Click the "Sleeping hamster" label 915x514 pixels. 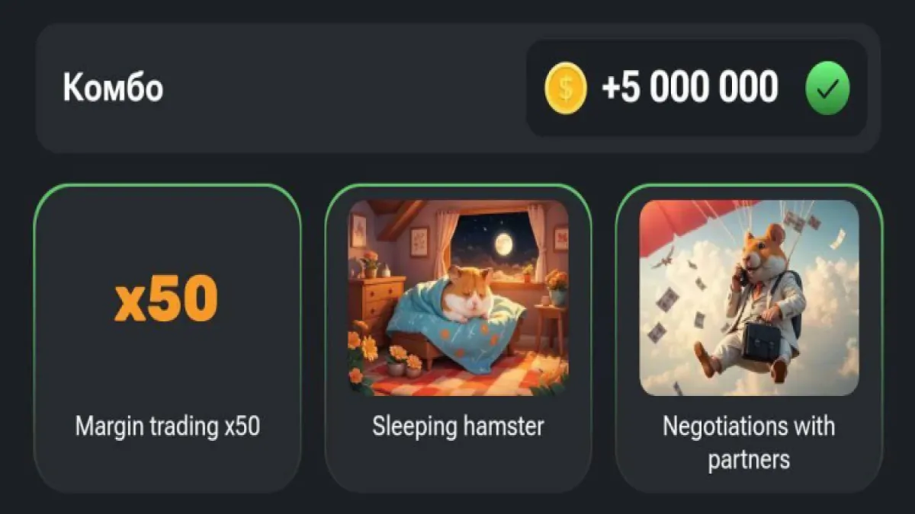458,426
